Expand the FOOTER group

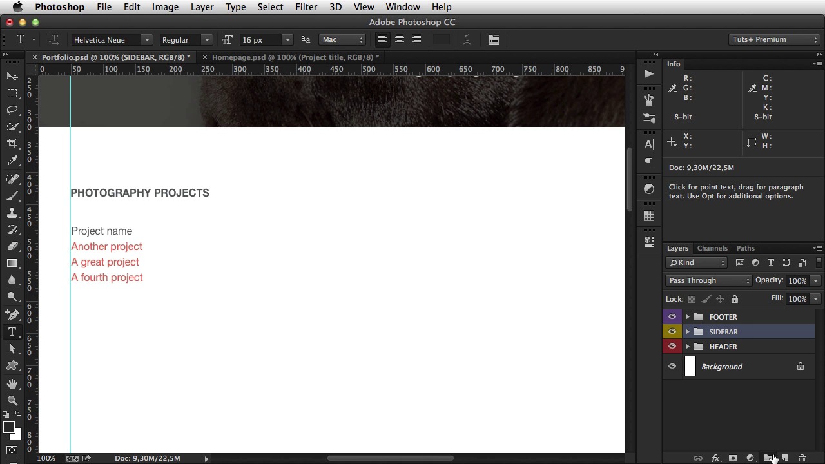(x=687, y=317)
